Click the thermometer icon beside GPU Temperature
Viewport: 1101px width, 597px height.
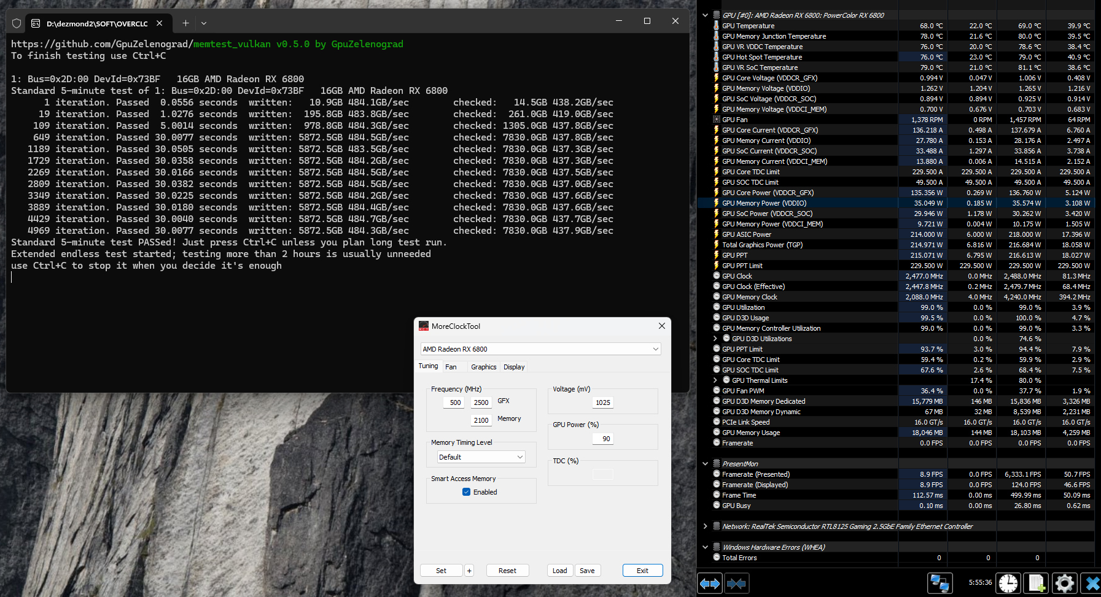click(x=716, y=26)
